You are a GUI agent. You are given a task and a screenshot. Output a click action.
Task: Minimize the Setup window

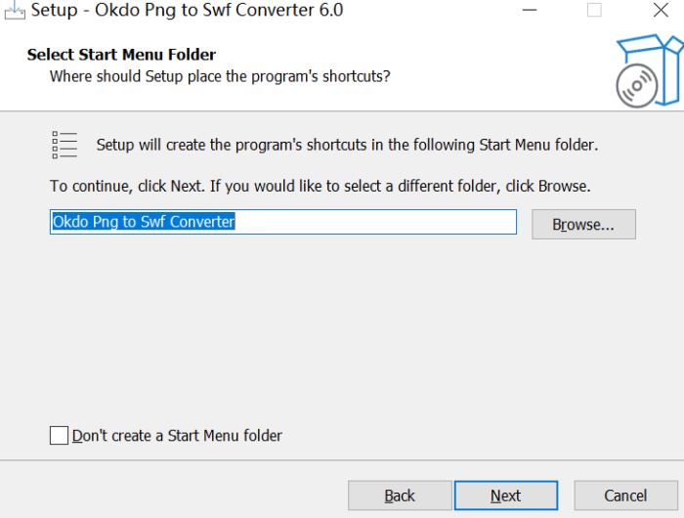[x=530, y=11]
